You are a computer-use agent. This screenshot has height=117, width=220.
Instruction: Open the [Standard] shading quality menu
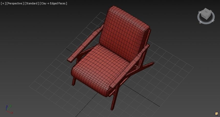[32, 3]
